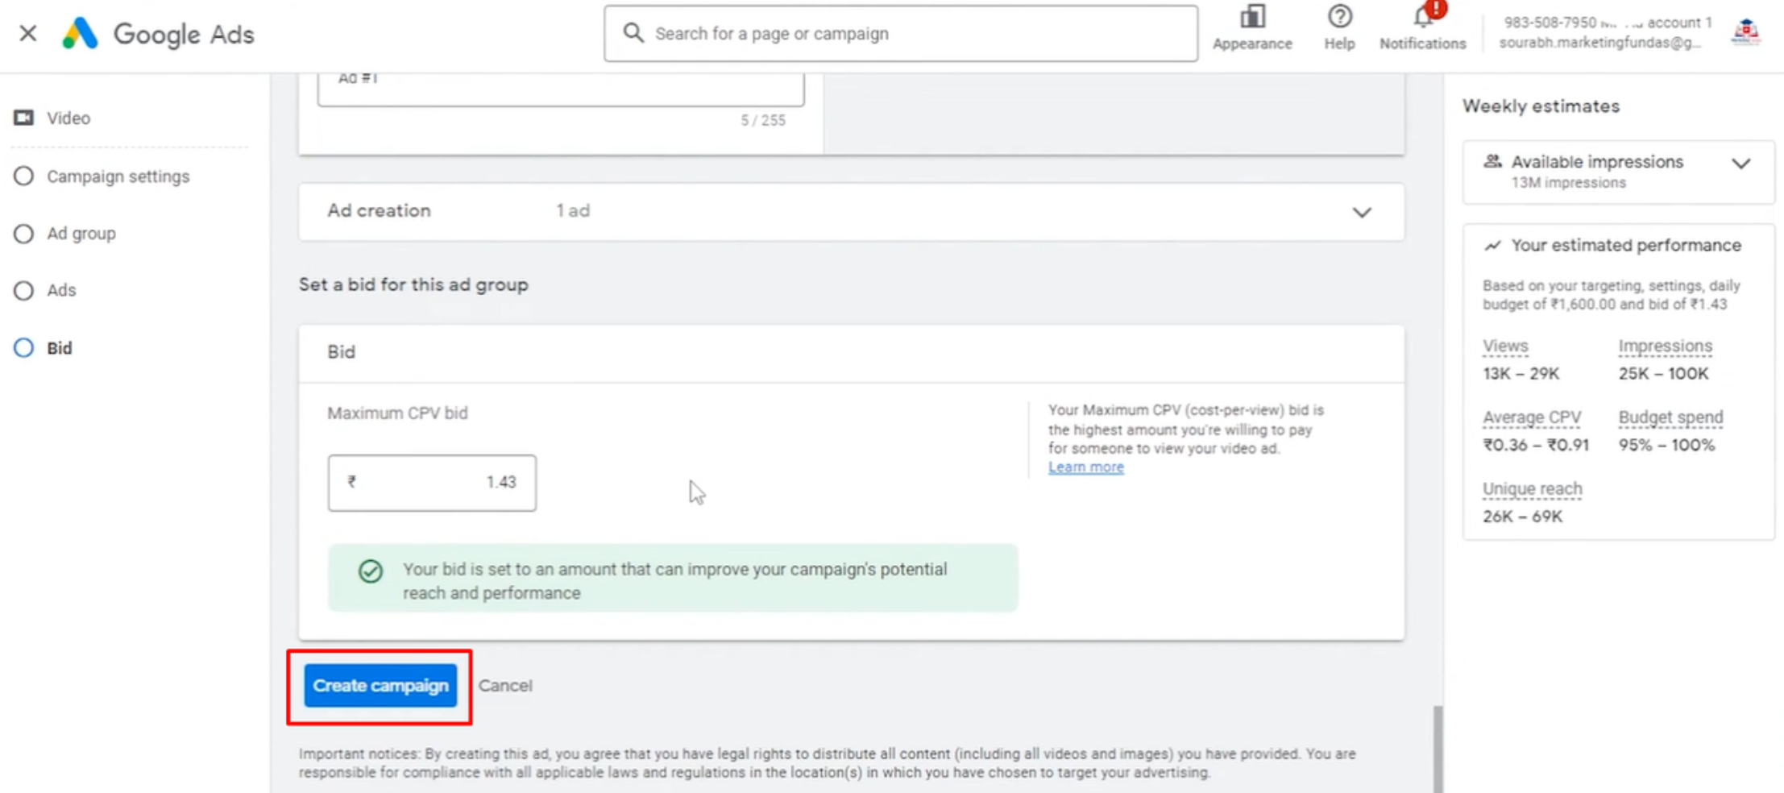Open the Appearance settings icon

1252,17
